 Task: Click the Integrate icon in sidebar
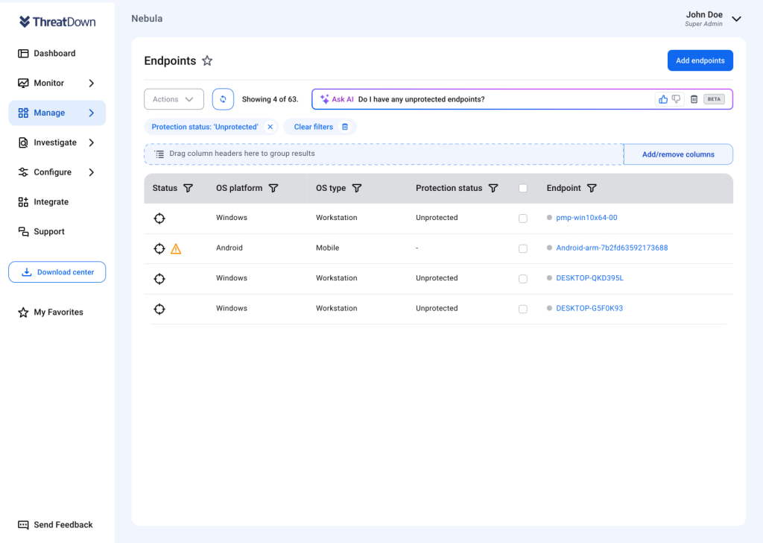(23, 202)
